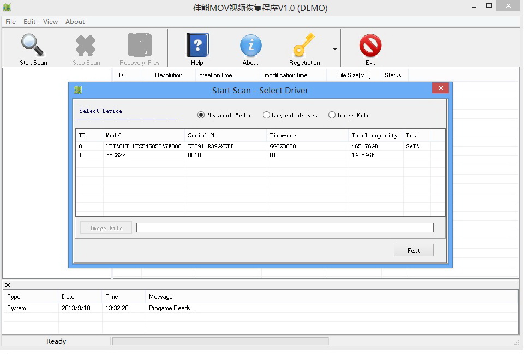Select the Image File radio option
The width and height of the screenshot is (527, 354).
pyautogui.click(x=332, y=115)
